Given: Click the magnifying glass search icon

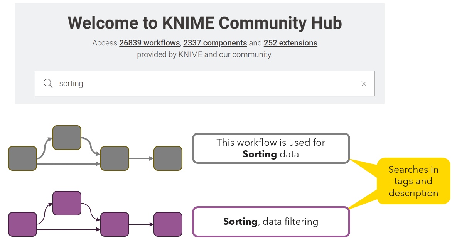Looking at the screenshot, I should [x=48, y=84].
